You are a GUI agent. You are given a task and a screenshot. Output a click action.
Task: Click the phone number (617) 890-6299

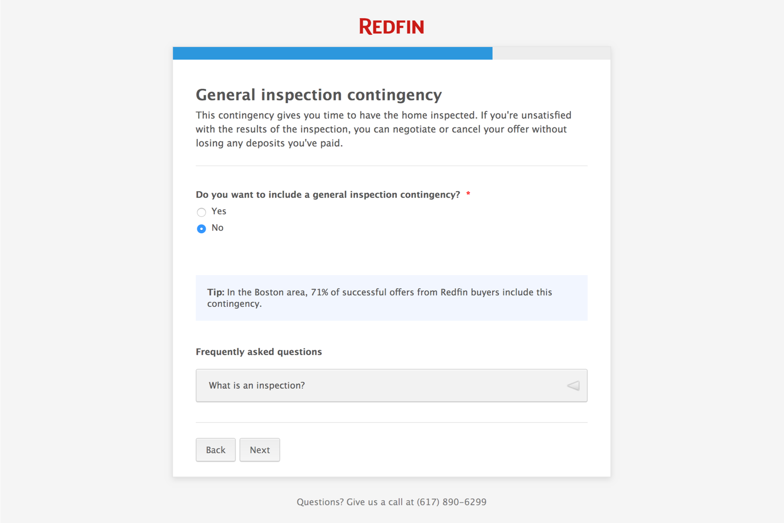coord(451,502)
